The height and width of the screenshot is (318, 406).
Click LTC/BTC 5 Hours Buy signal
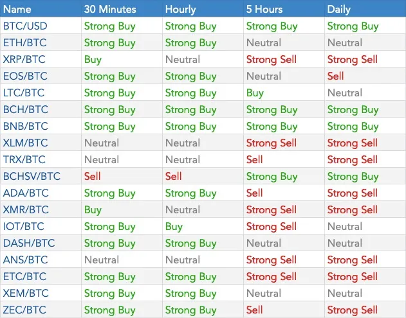coord(255,93)
